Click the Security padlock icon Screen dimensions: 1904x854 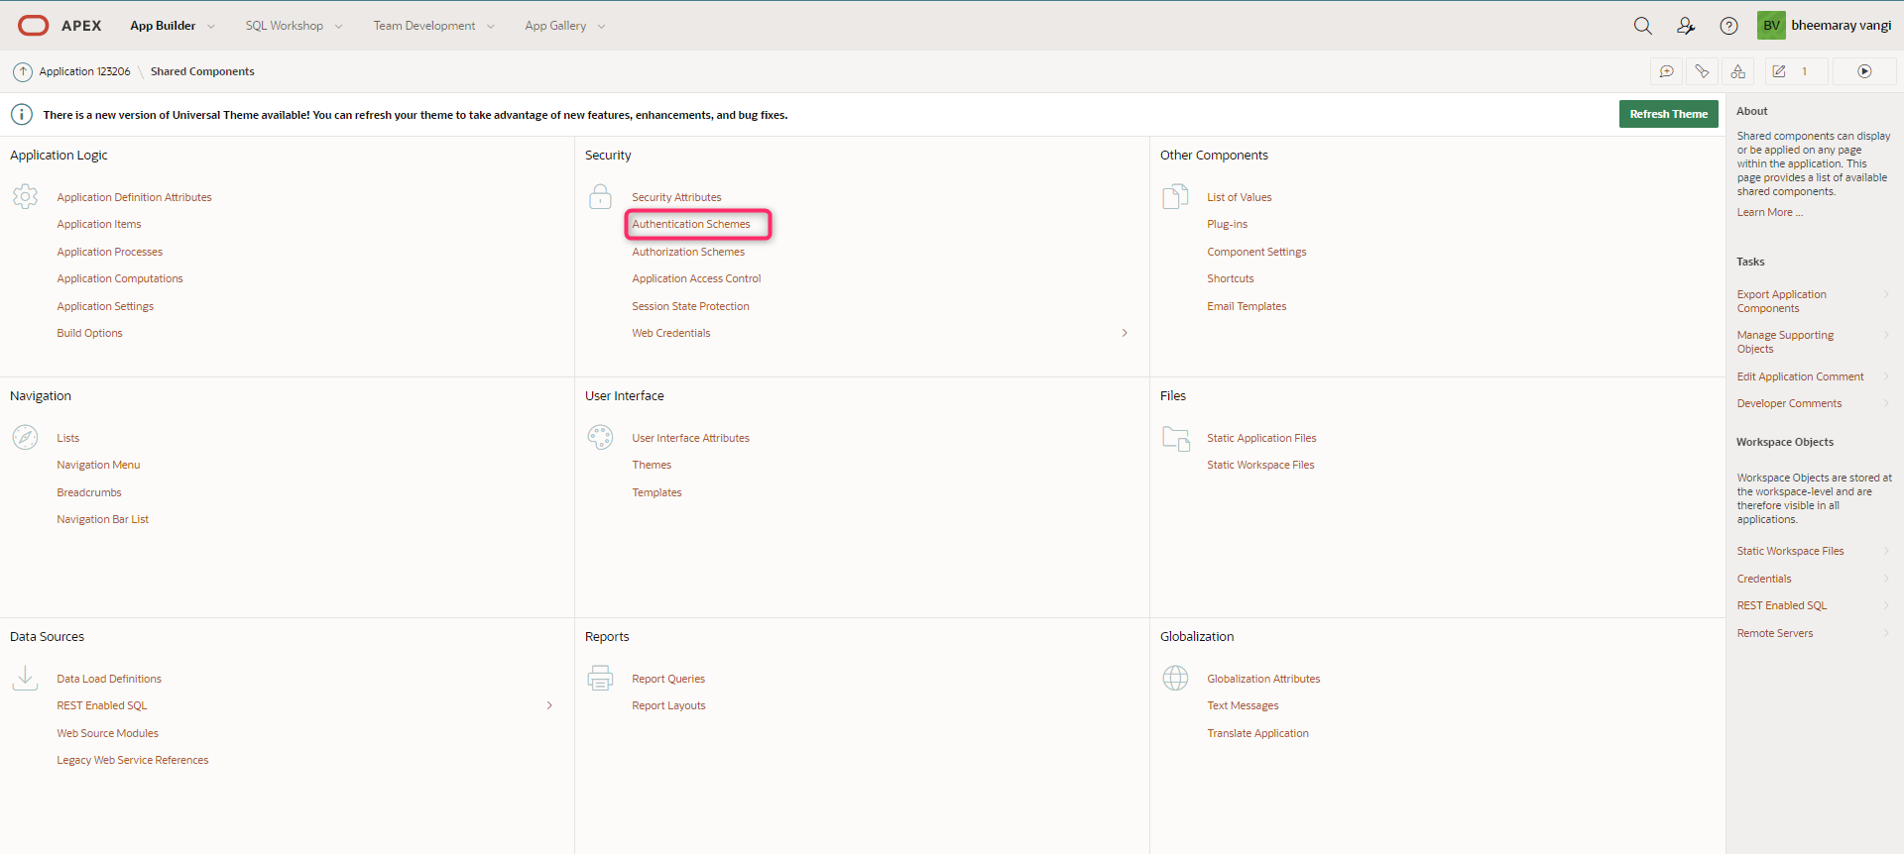click(600, 196)
